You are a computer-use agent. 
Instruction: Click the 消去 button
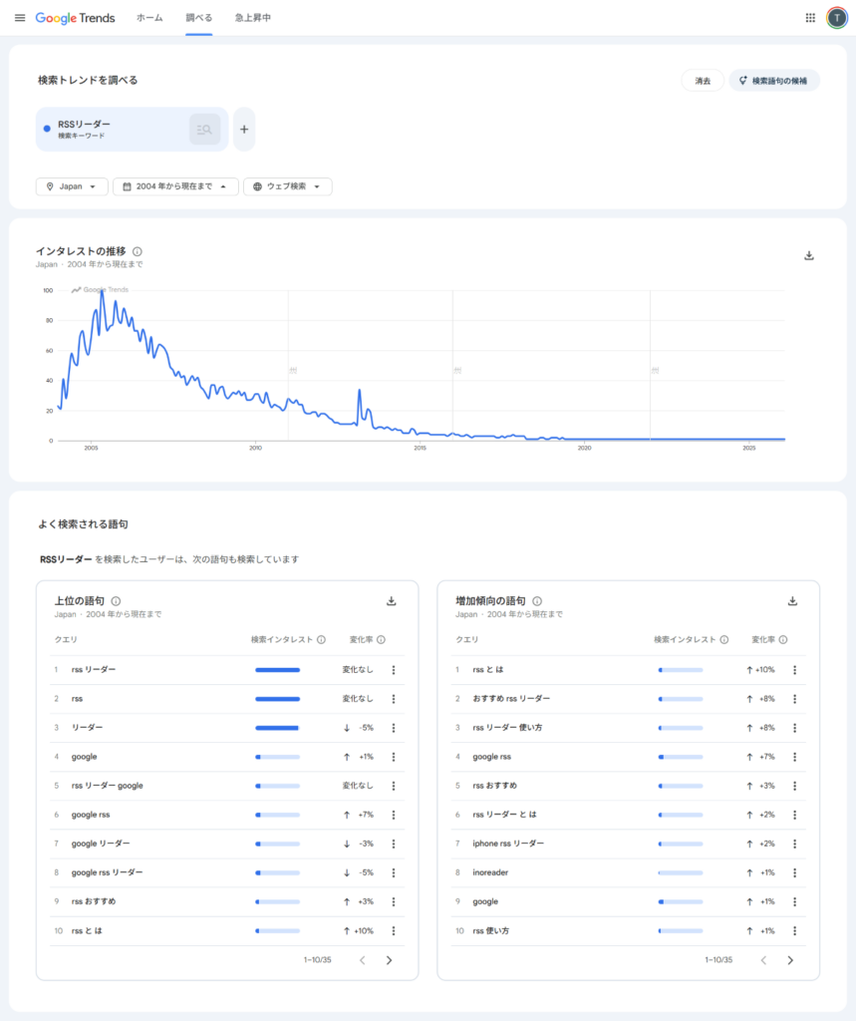(x=703, y=81)
